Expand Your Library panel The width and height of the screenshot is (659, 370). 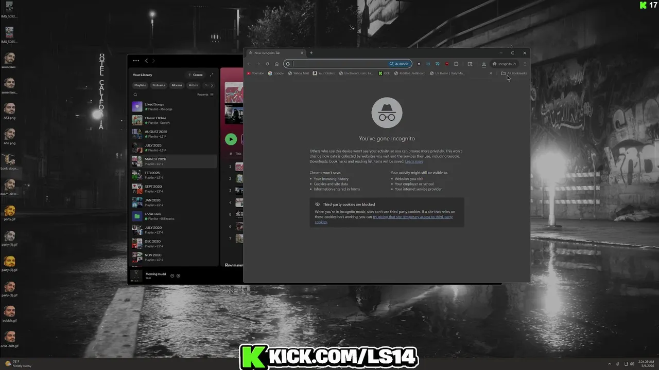(x=211, y=75)
